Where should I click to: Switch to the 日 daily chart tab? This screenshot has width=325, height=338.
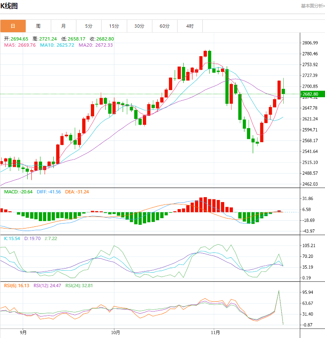coord(13,26)
